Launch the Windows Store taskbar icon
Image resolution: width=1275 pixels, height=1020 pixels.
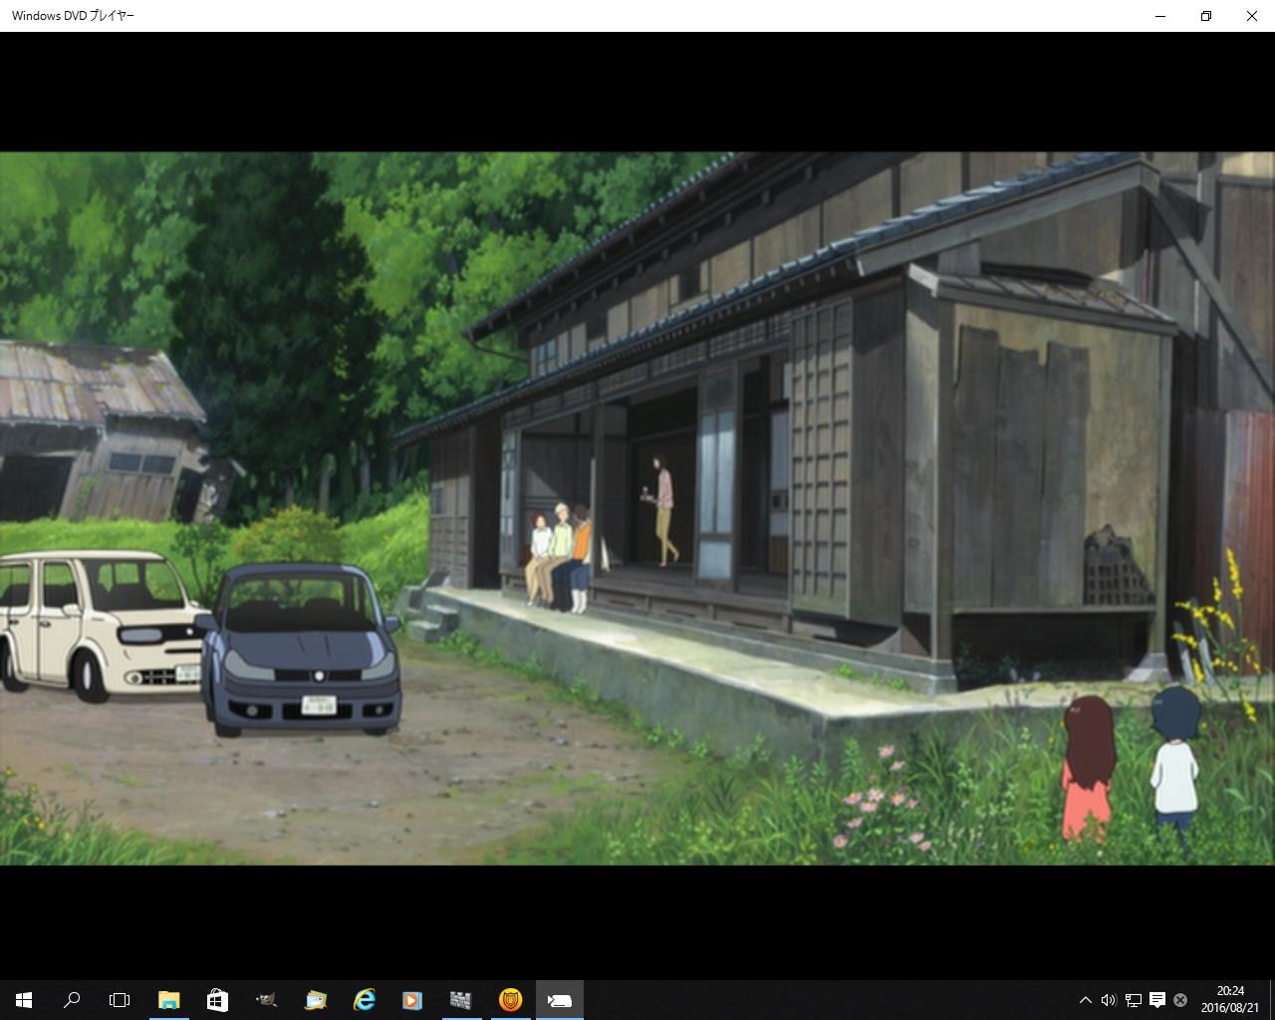[x=217, y=1000]
